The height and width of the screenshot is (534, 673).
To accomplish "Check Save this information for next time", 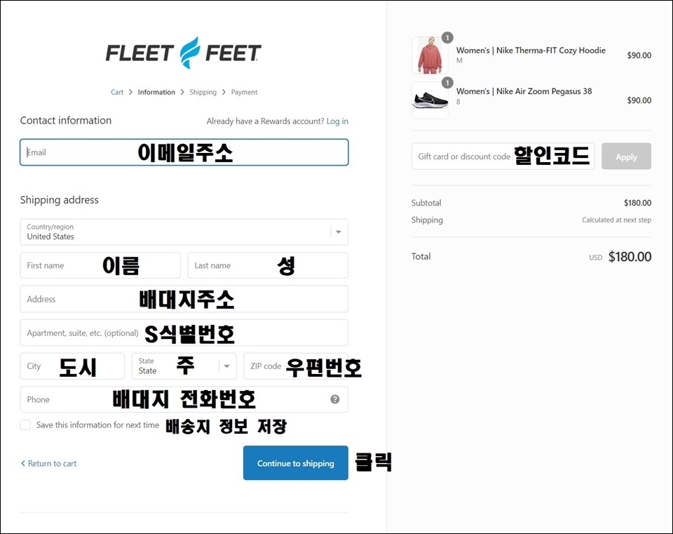I will click(x=25, y=425).
